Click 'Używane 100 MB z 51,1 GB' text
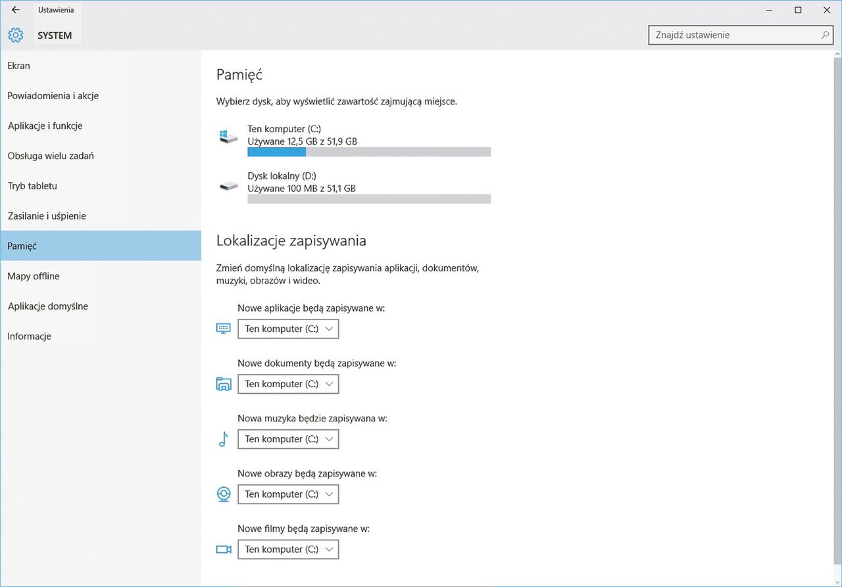This screenshot has height=587, width=842. [x=302, y=188]
